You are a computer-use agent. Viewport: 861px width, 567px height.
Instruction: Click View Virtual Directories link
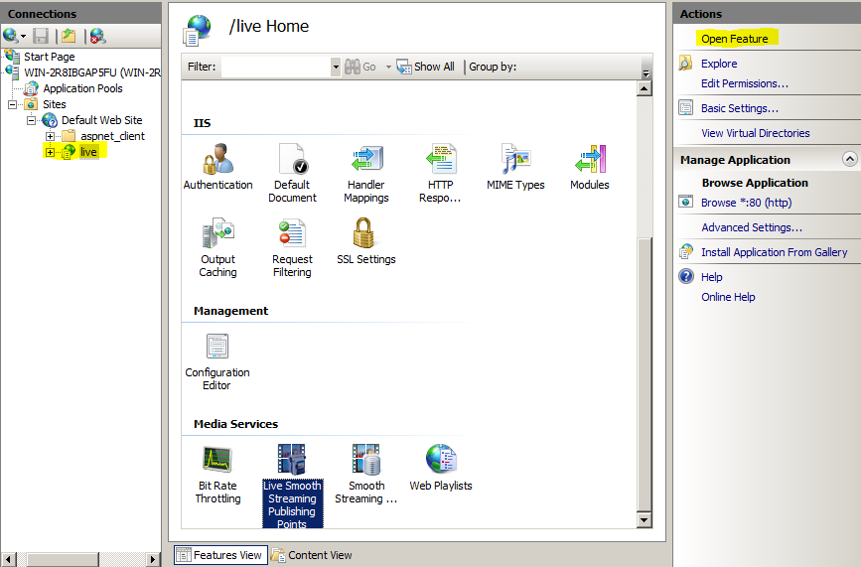pyautogui.click(x=756, y=133)
